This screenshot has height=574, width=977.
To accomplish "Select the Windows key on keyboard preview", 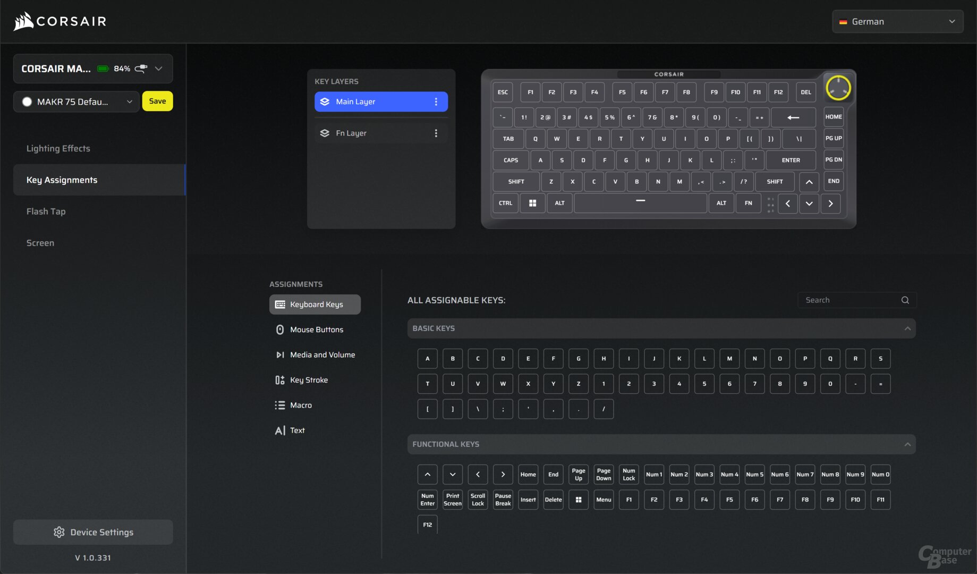I will click(532, 203).
